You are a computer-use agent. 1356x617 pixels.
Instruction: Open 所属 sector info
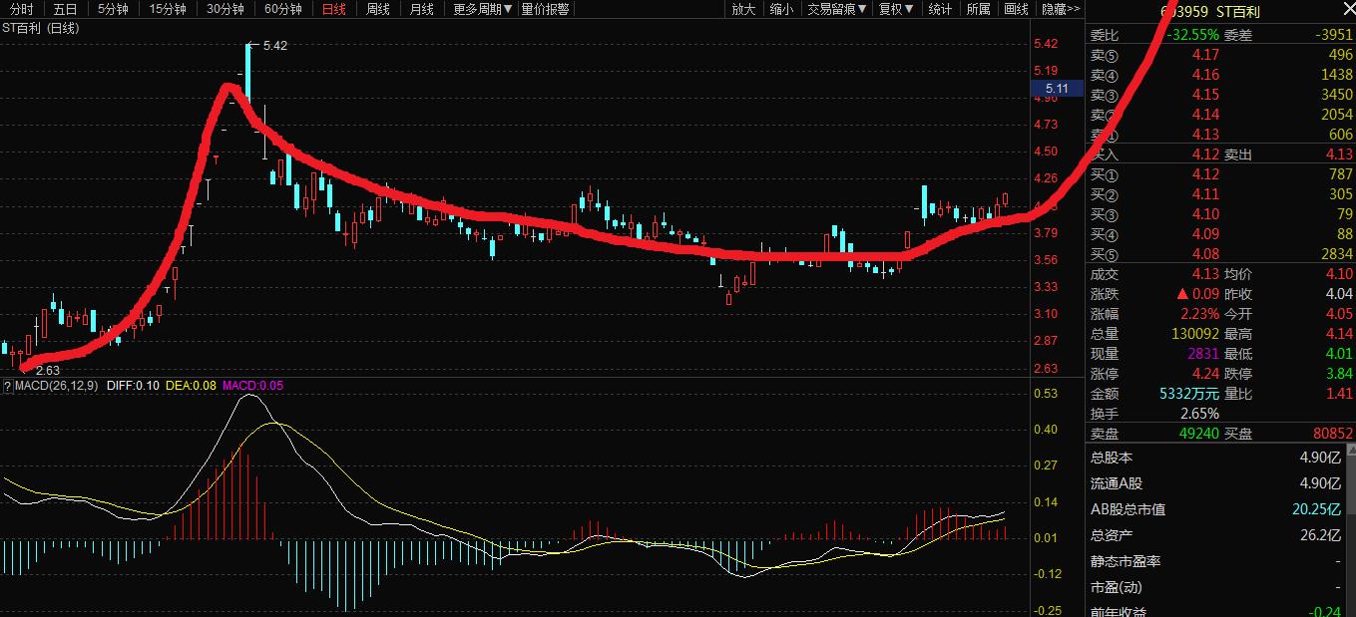[978, 9]
